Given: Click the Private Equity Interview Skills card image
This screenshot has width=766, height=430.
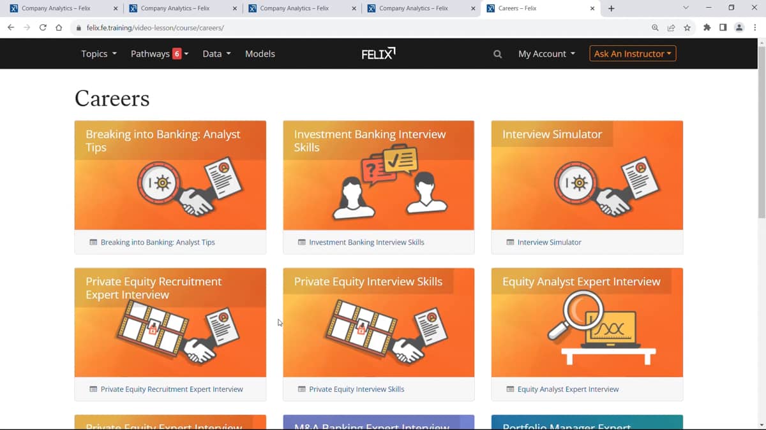Looking at the screenshot, I should pos(379,322).
